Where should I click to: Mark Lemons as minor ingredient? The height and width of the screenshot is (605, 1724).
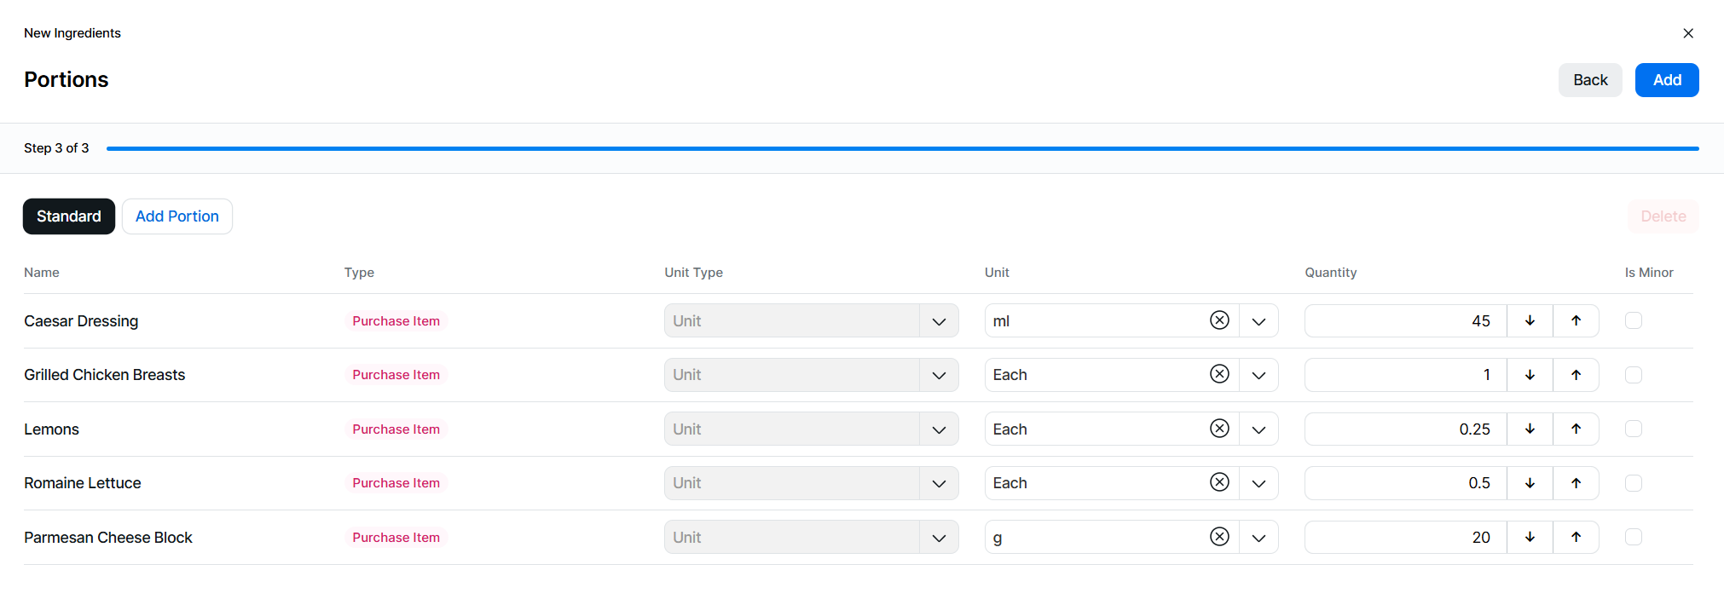pyautogui.click(x=1633, y=429)
